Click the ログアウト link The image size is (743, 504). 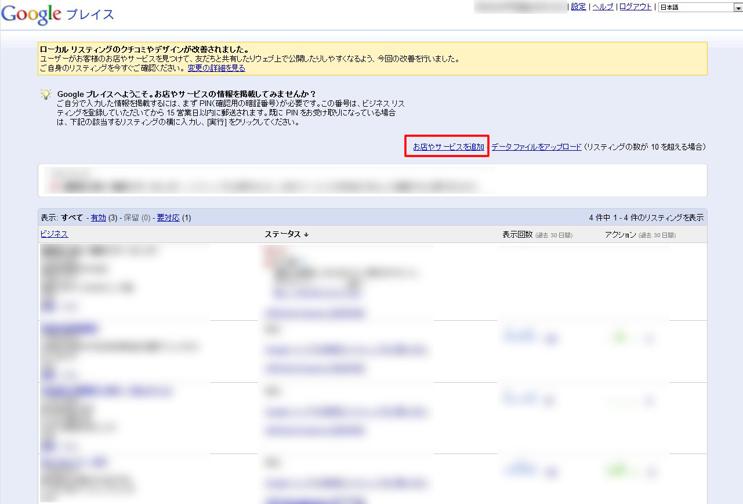[x=636, y=7]
